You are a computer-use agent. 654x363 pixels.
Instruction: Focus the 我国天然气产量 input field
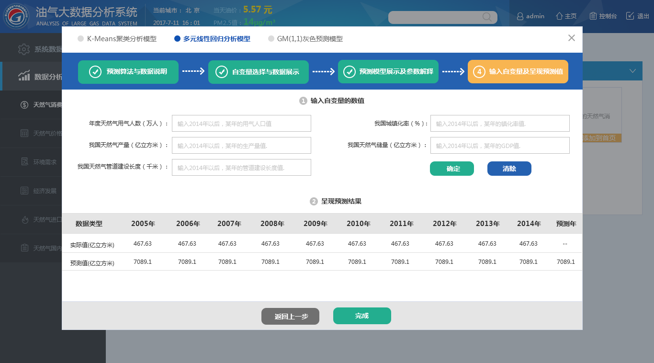coord(241,145)
